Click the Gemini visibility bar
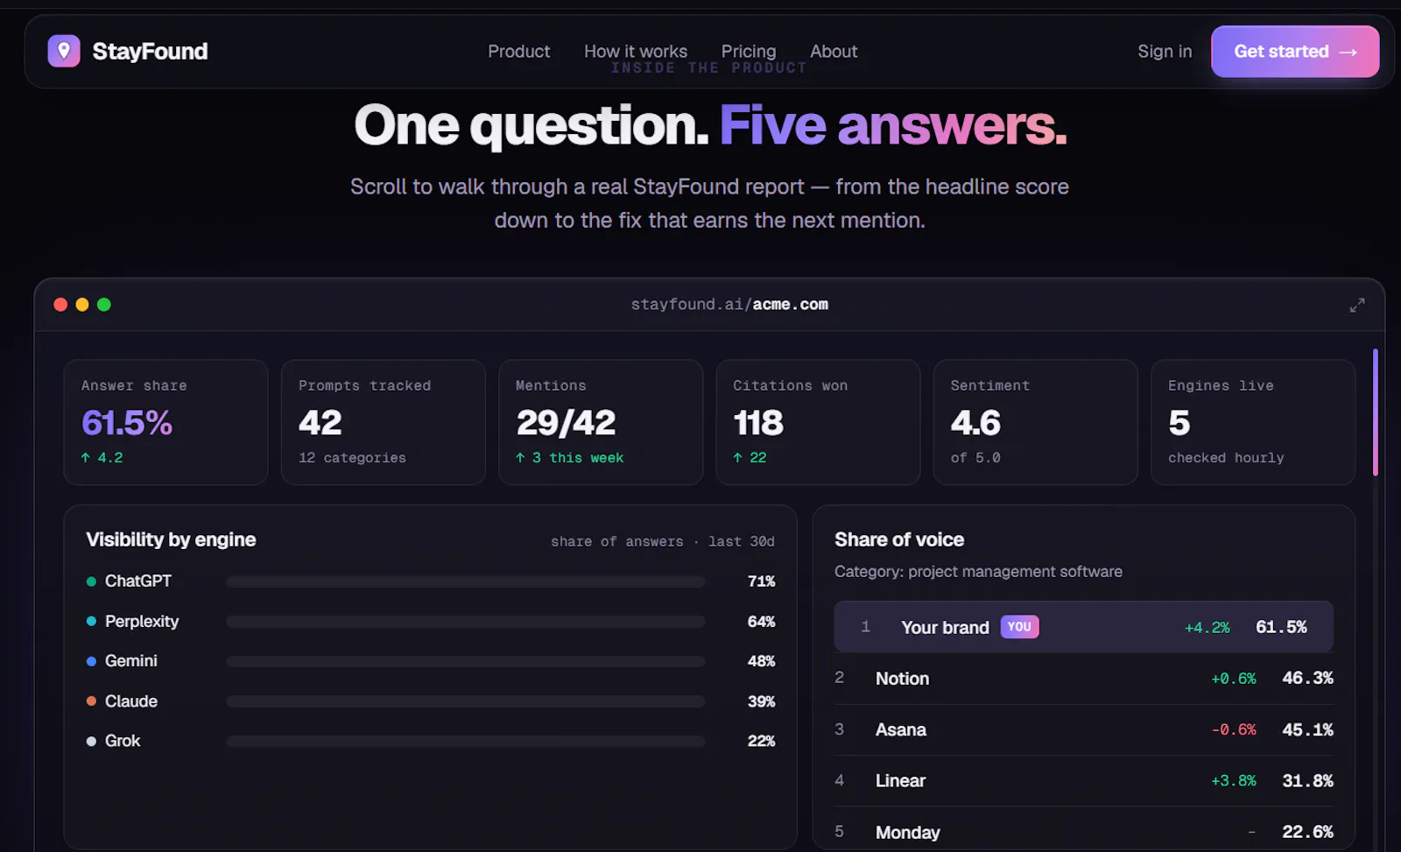This screenshot has height=852, width=1401. 466,661
